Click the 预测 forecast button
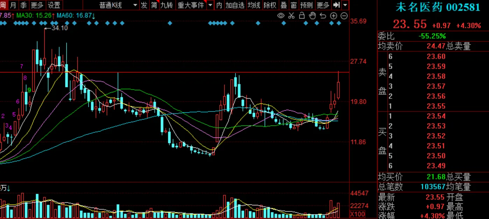Image resolution: width=489 pixels, height=219 pixels. pyautogui.click(x=306, y=5)
